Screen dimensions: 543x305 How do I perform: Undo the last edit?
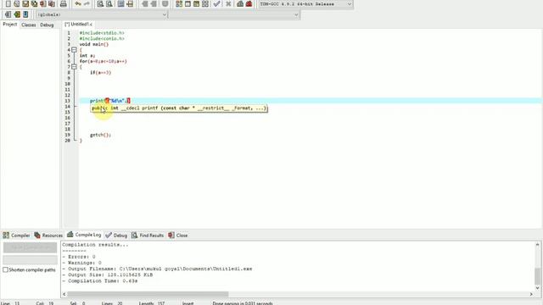click(x=78, y=3)
